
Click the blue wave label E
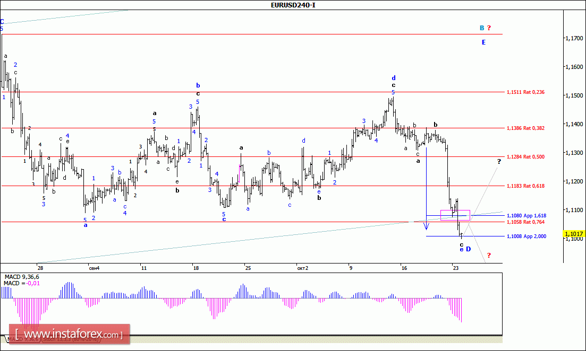coord(483,42)
